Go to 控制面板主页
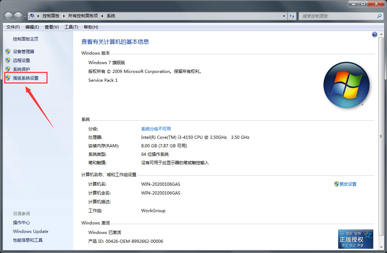 (x=26, y=39)
